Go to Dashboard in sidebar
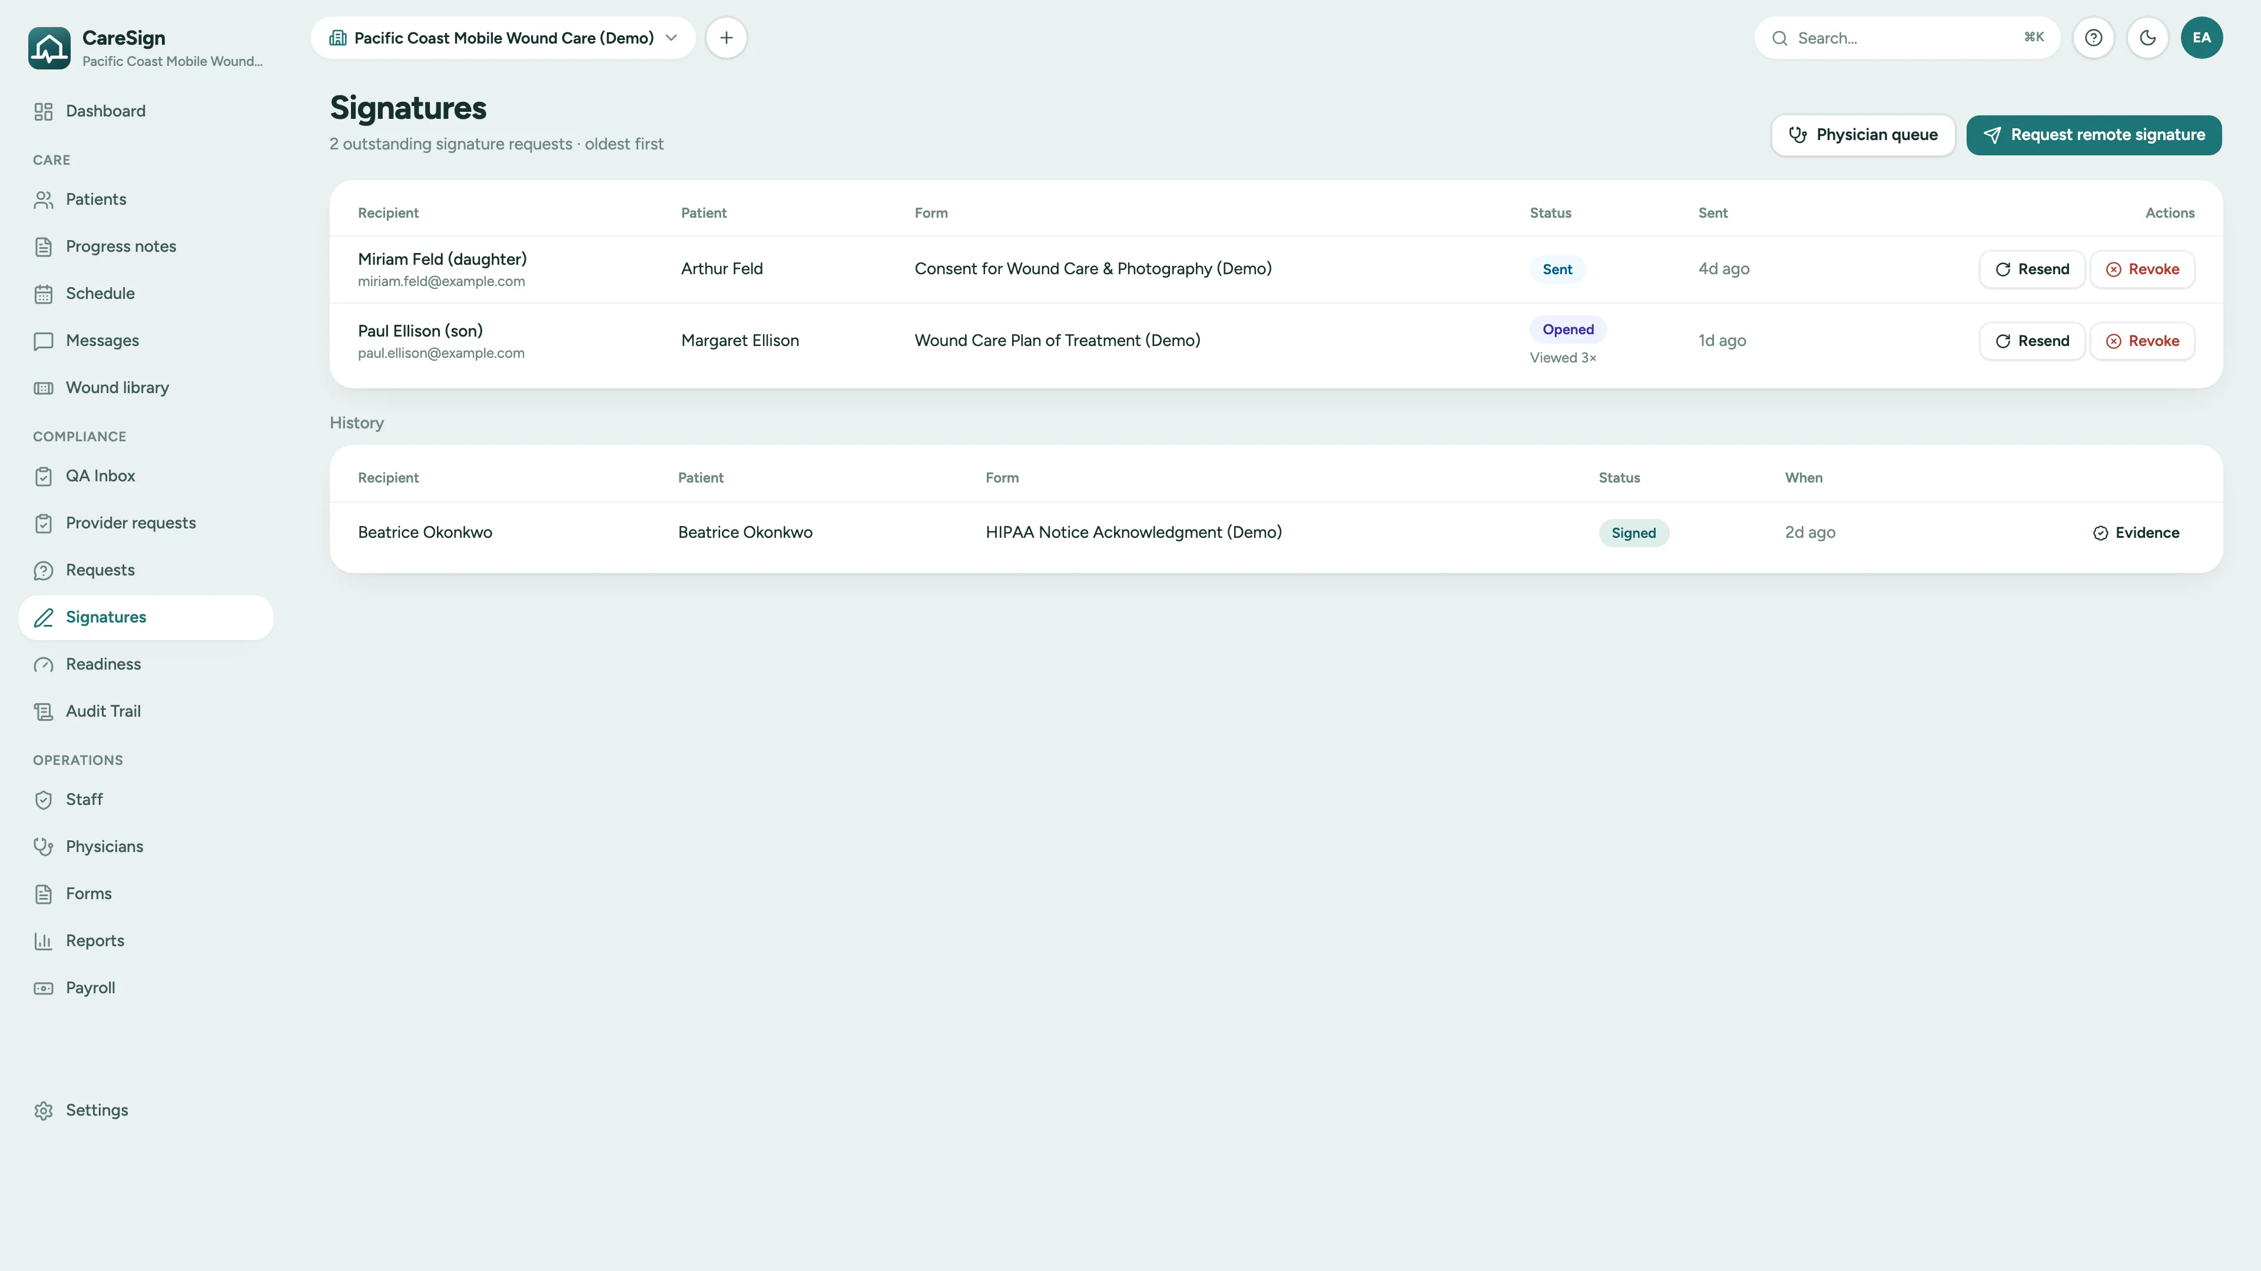2261x1271 pixels. (x=145, y=111)
